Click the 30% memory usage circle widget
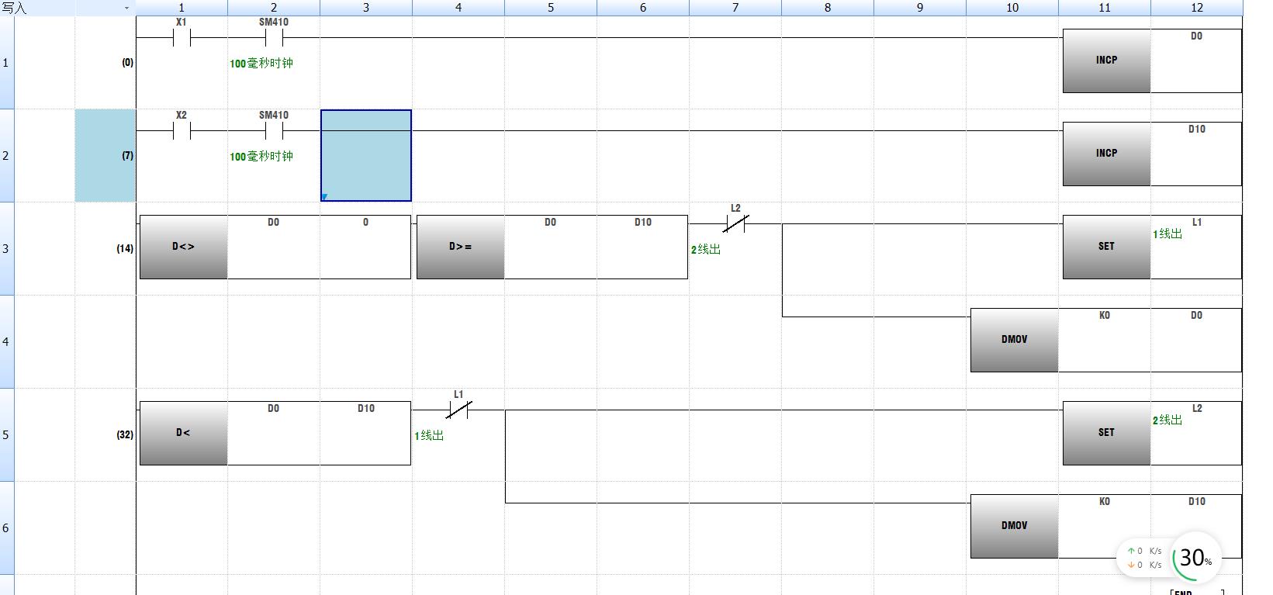This screenshot has width=1273, height=595. coord(1195,558)
